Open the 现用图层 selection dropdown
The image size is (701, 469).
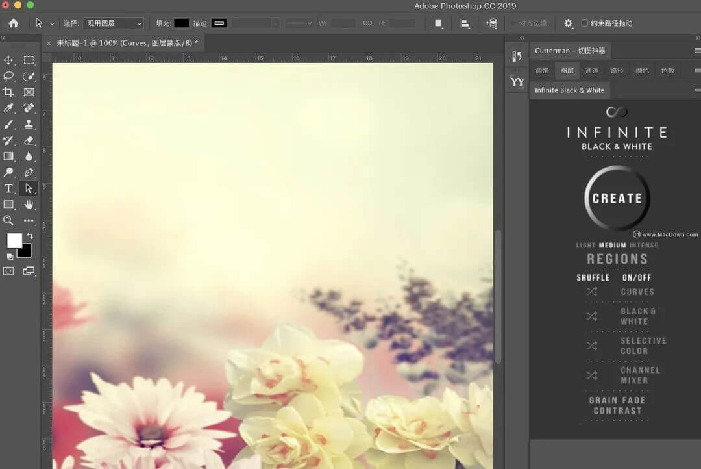tap(113, 23)
